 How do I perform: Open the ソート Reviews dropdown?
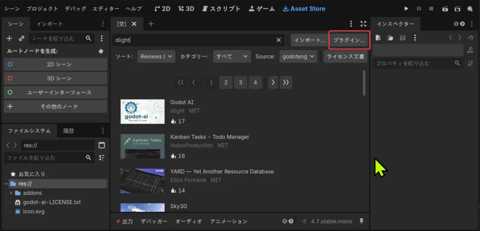(157, 56)
